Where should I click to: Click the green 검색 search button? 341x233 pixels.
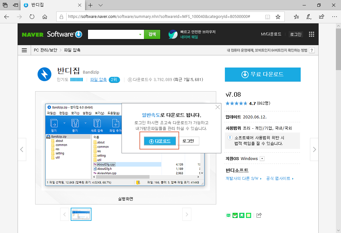[152, 34]
